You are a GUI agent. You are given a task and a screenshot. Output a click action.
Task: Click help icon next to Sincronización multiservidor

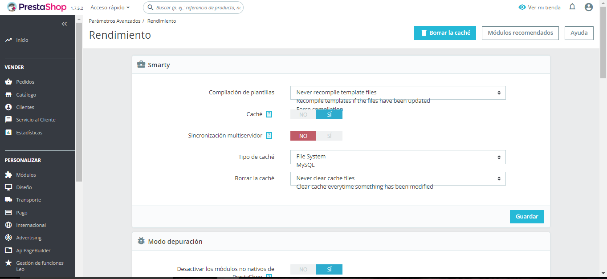click(x=269, y=136)
